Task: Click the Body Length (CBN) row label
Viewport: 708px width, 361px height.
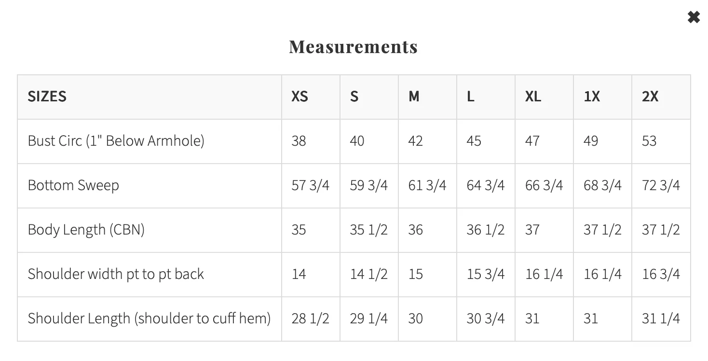Action: tap(86, 230)
